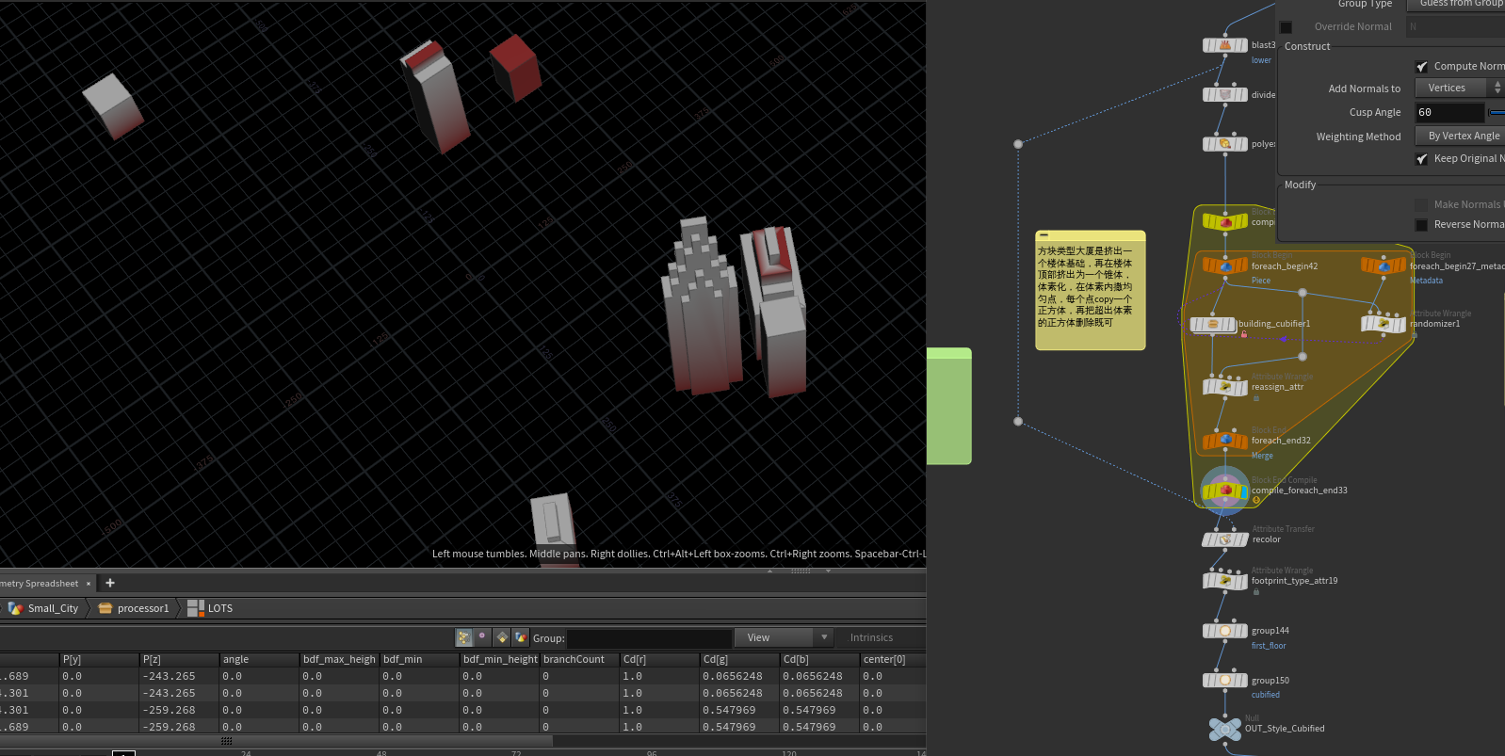Image resolution: width=1505 pixels, height=756 pixels.
Task: Show detail attributes in spreadsheet
Action: (x=521, y=637)
